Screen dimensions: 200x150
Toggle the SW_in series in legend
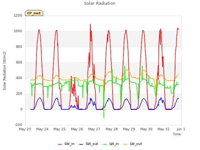pyautogui.click(x=66, y=144)
